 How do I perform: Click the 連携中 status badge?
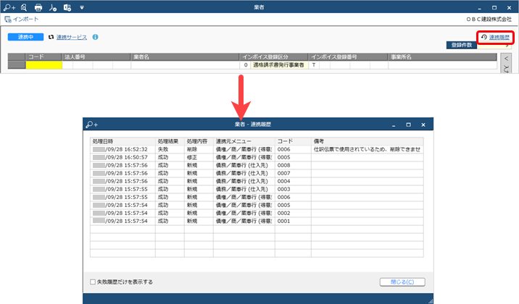point(26,37)
